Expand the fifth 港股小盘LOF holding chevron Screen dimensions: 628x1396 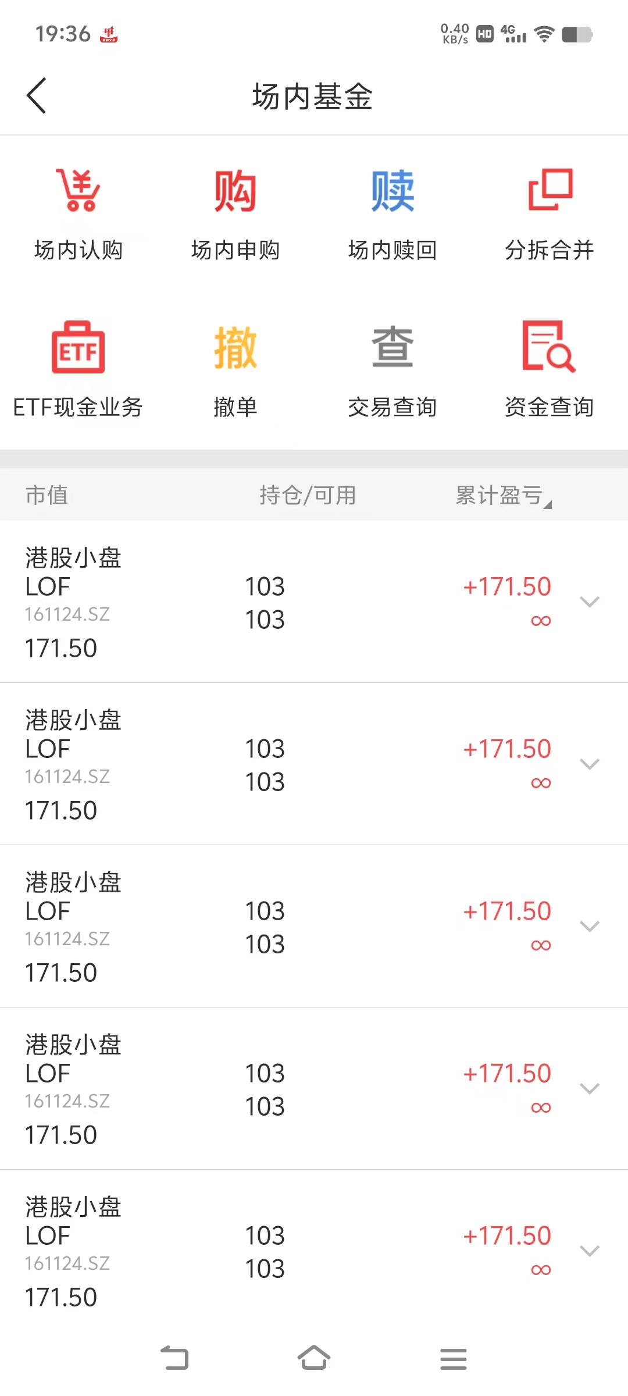[x=590, y=1251]
